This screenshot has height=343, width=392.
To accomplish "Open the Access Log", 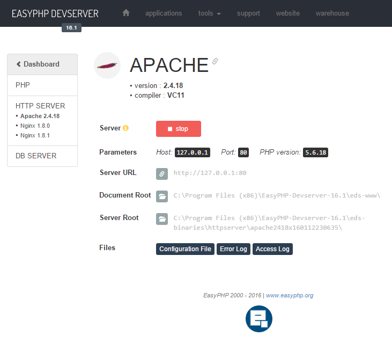I will pyautogui.click(x=272, y=249).
